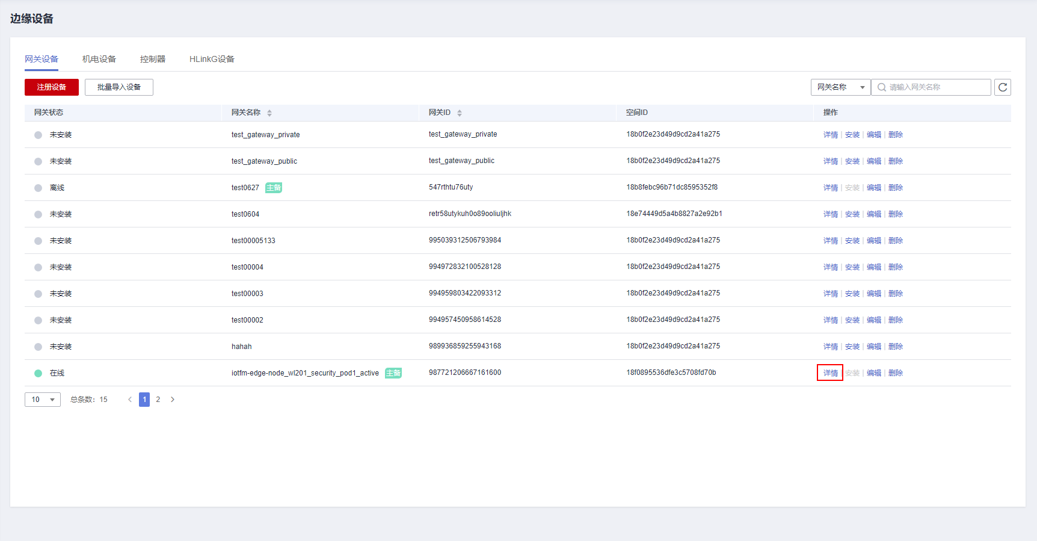The width and height of the screenshot is (1037, 541).
Task: Click the red 注册设备 button
Action: (x=52, y=87)
